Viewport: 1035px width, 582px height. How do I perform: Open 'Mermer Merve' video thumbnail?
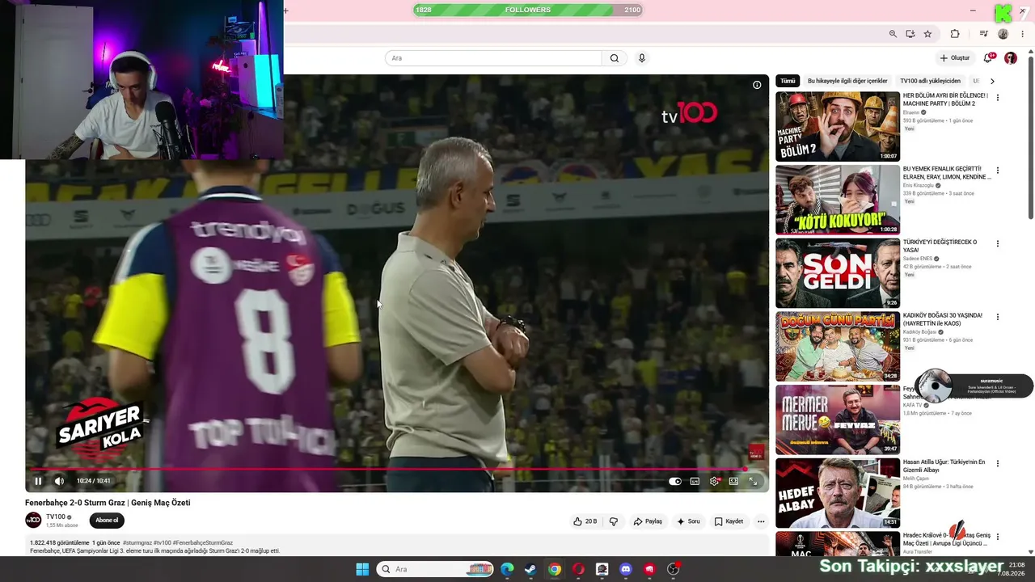pyautogui.click(x=838, y=420)
